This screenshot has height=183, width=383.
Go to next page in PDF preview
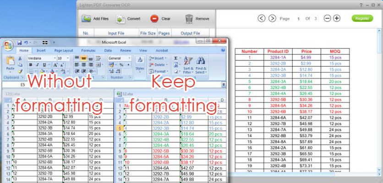(272, 18)
